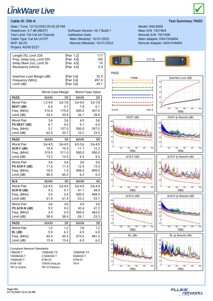Viewport: 213px width, 301px height.
Task: Open the ACR-F @ Remote (dB) graph
Action: click(180, 173)
